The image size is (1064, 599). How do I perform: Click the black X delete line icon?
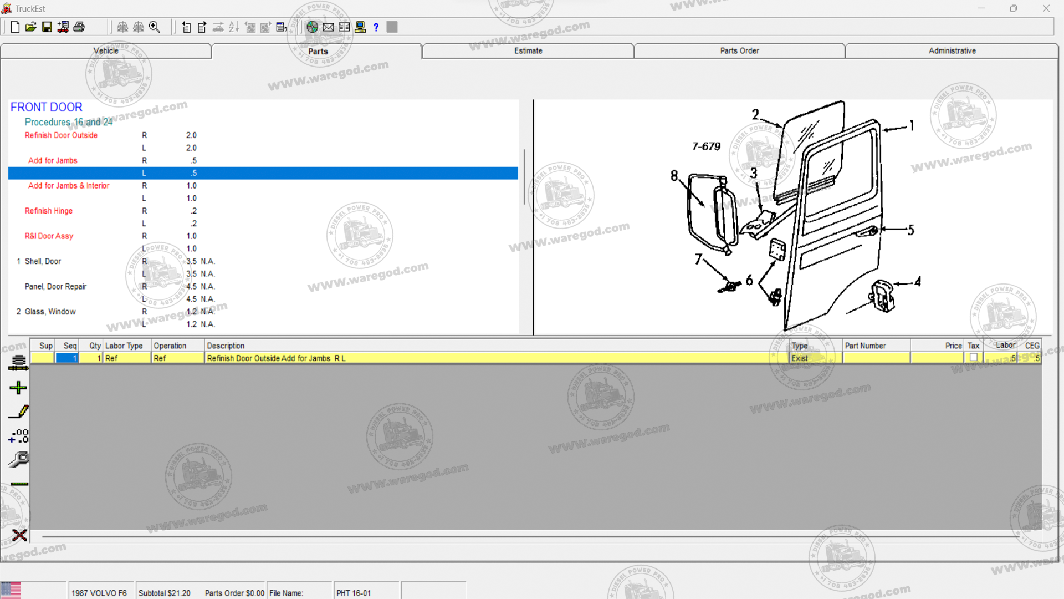point(19,535)
